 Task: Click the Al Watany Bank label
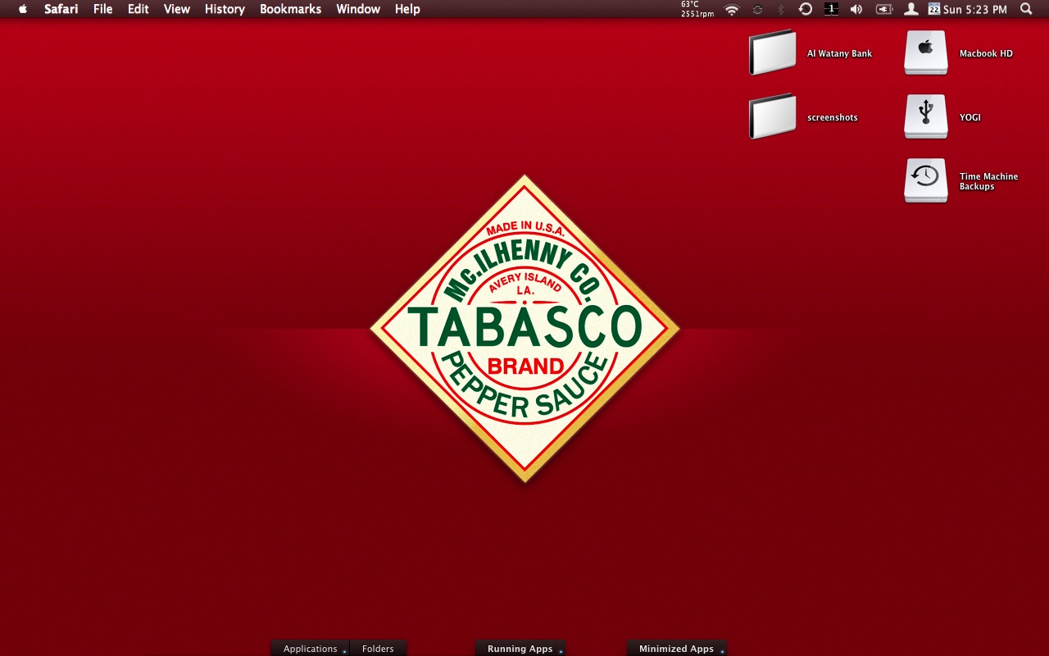pos(839,53)
